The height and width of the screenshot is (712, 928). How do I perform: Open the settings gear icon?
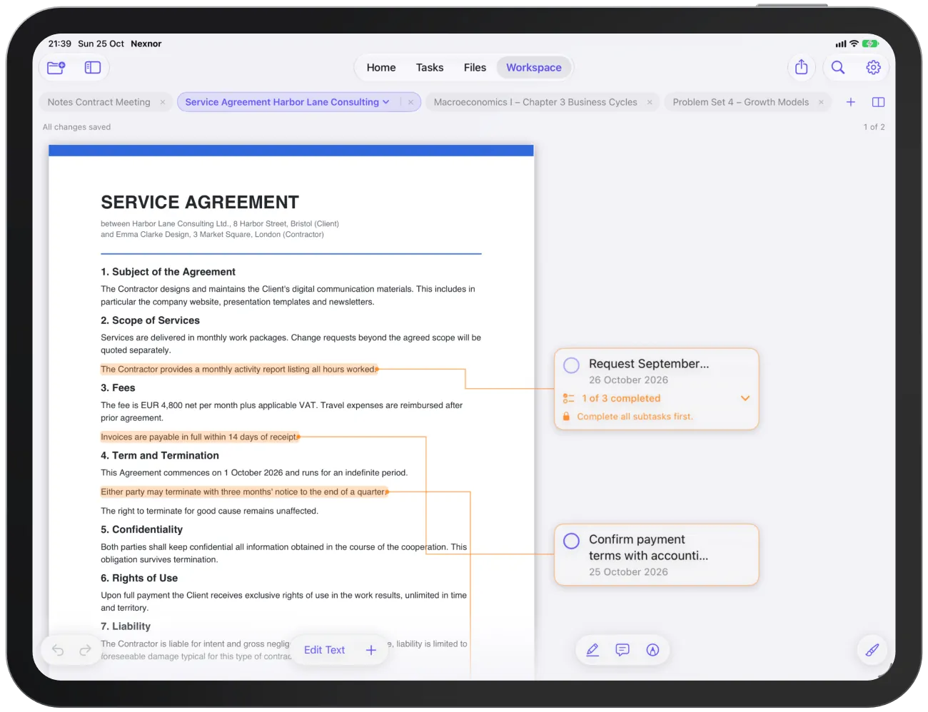point(874,67)
